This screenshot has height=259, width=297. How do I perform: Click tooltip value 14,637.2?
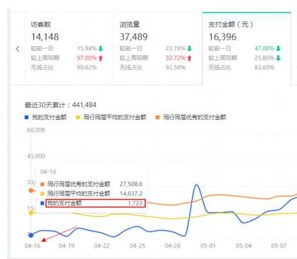[131, 193]
